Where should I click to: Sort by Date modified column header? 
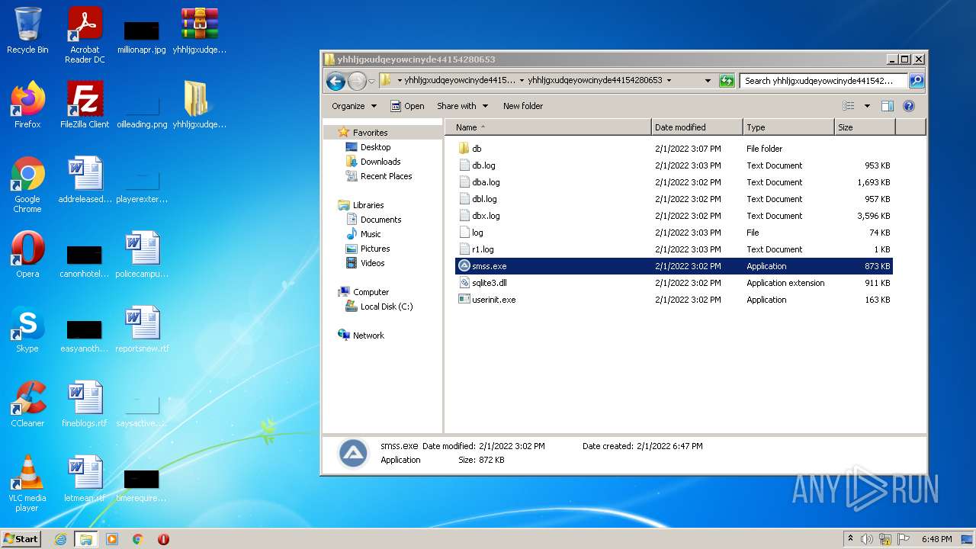(697, 127)
